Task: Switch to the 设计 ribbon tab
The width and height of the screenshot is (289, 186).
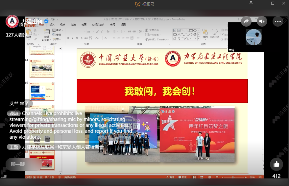Action: click(62, 24)
